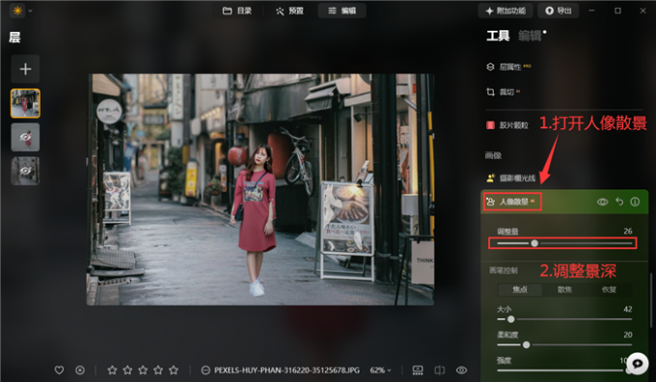This screenshot has width=656, height=382.
Task: Click the 柔和度 value 20
Action: 628,335
